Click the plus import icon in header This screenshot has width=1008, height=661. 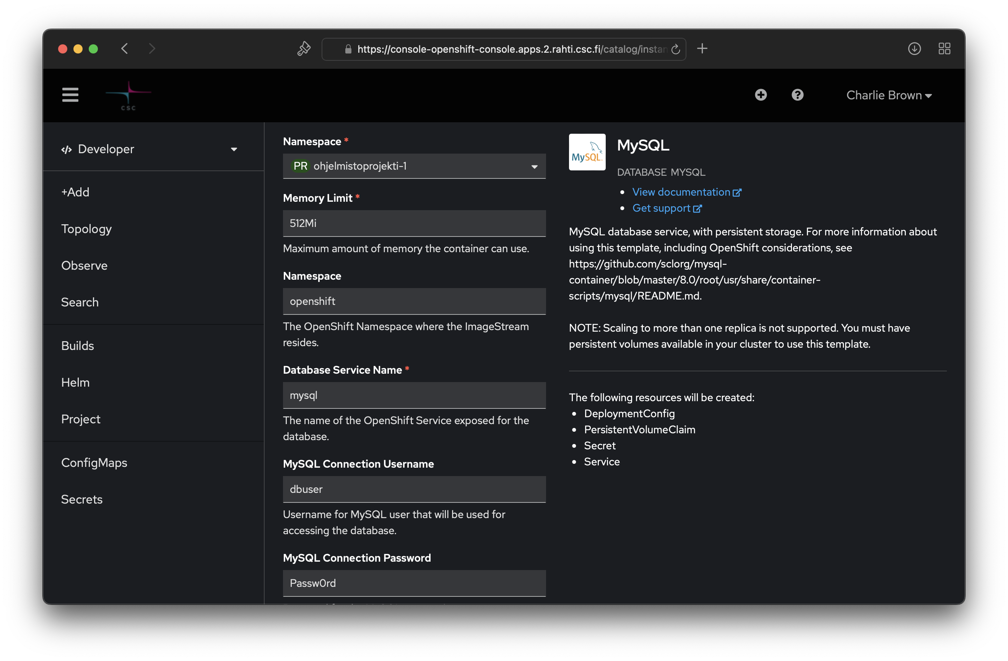(x=761, y=95)
